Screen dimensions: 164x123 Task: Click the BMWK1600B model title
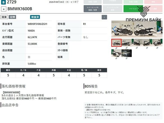click(x=20, y=9)
